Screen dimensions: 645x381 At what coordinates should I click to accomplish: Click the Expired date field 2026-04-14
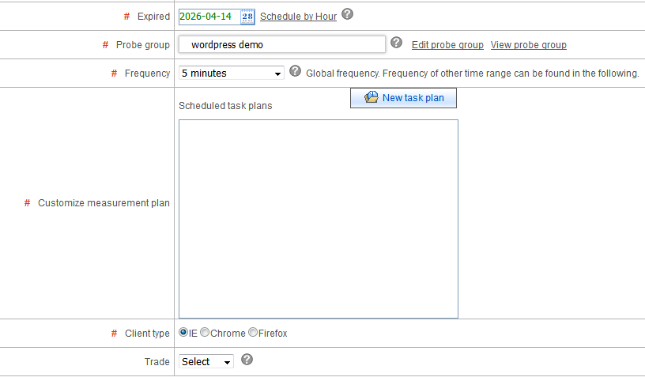pyautogui.click(x=208, y=16)
